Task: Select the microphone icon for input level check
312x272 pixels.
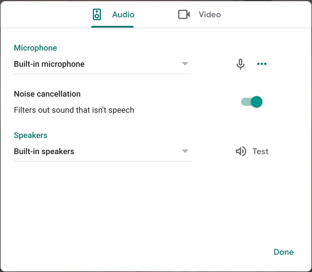Action: [240, 64]
